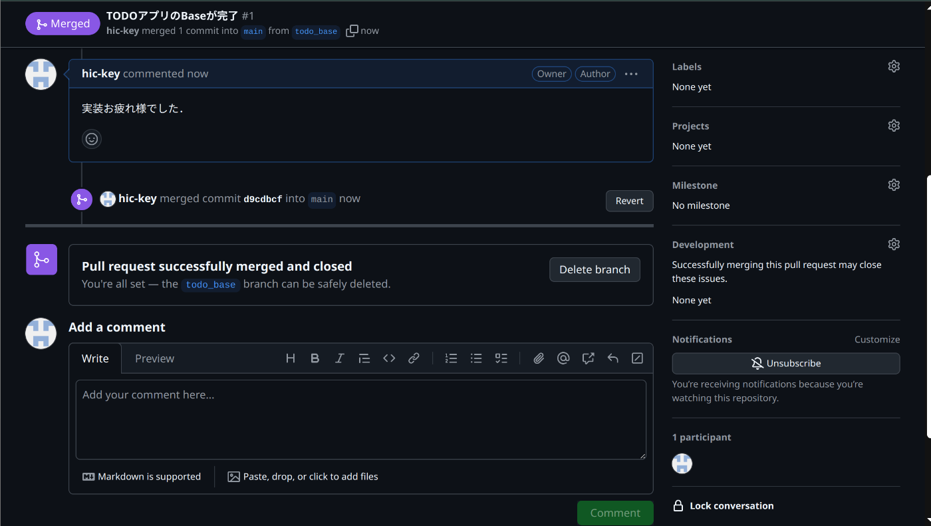Open Development settings gear
Image resolution: width=931 pixels, height=526 pixels.
tap(894, 244)
